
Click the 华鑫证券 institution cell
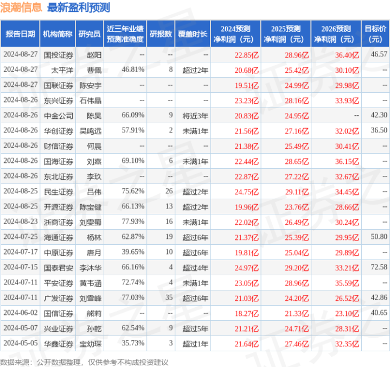click(x=59, y=344)
